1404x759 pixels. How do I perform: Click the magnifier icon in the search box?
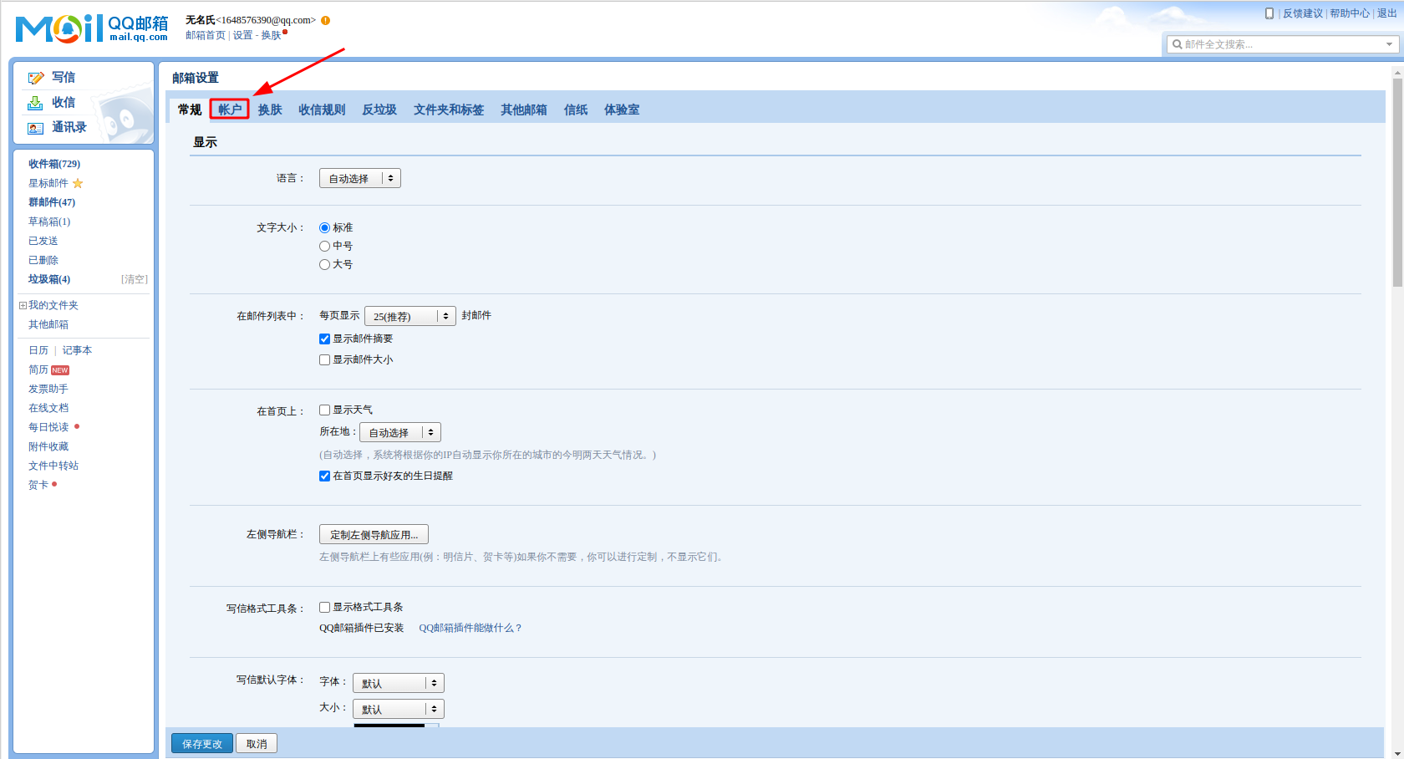pos(1177,43)
